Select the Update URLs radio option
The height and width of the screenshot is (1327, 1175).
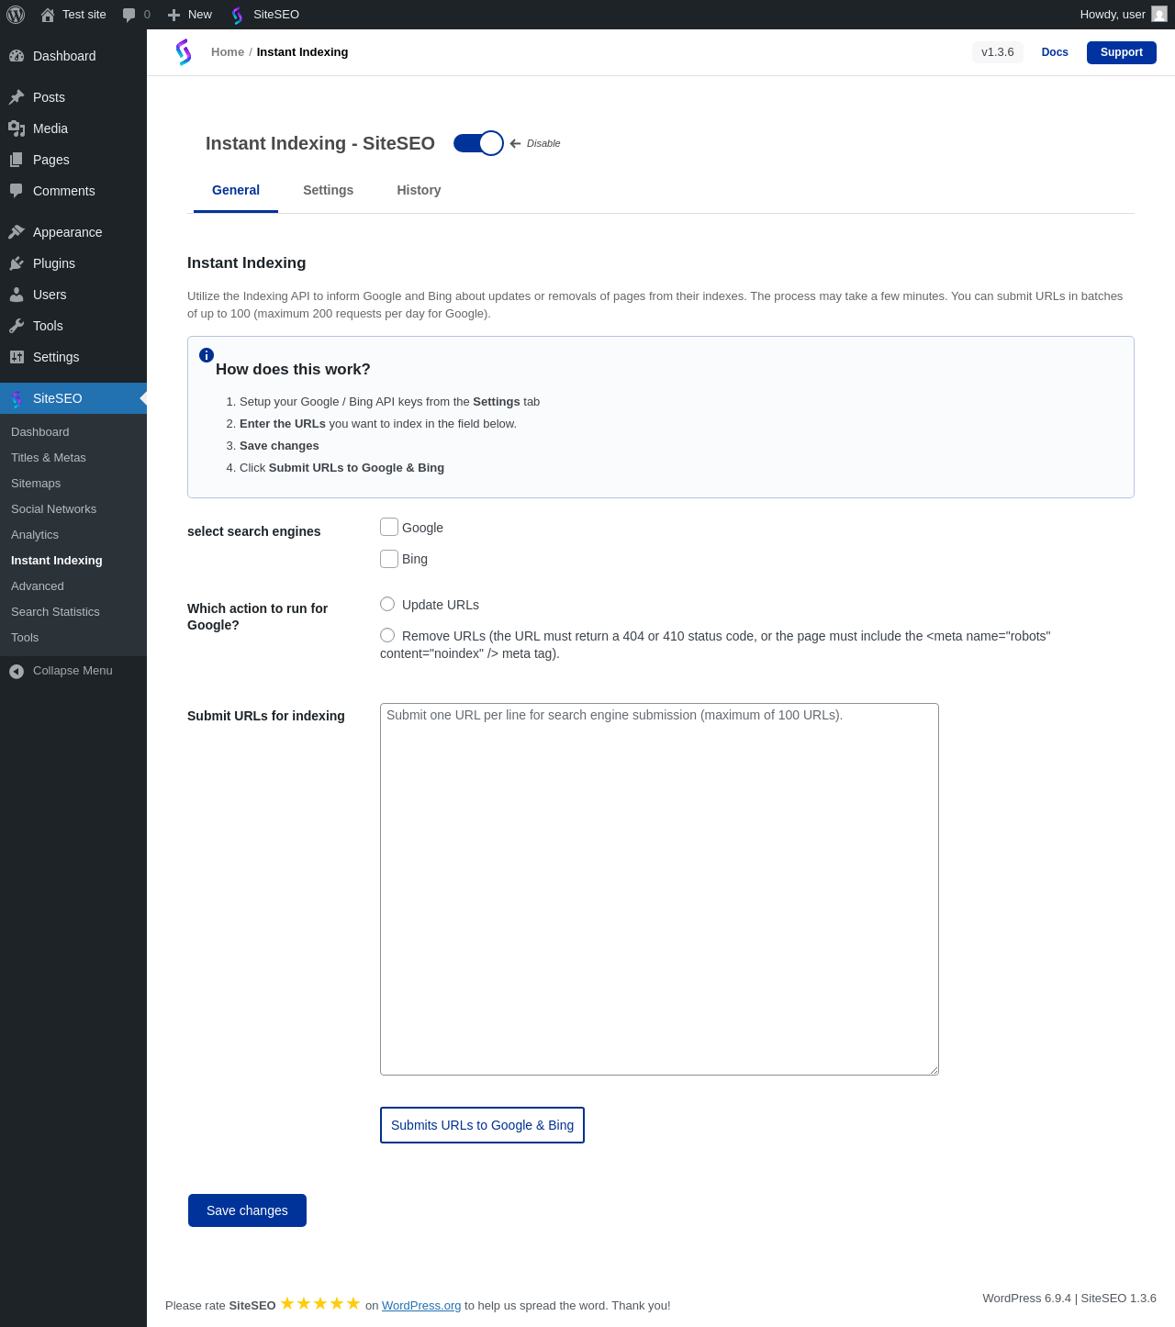[x=387, y=604]
